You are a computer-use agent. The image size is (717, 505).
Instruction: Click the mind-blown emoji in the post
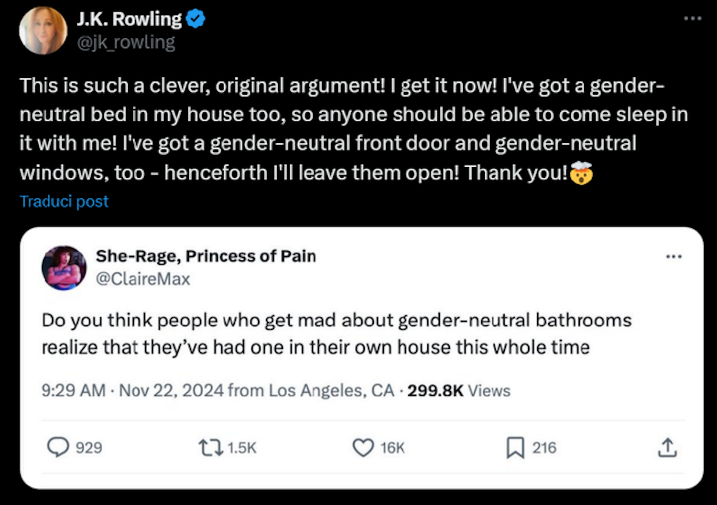point(581,173)
